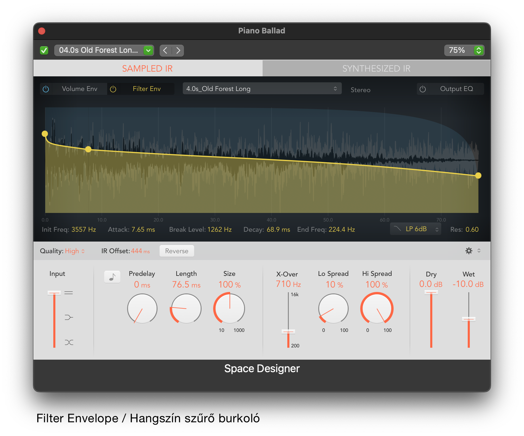The width and height of the screenshot is (524, 436).
Task: Click the envelope break point handle
Action: point(88,149)
